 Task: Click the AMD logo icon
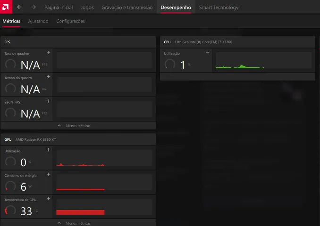pos(6,7)
